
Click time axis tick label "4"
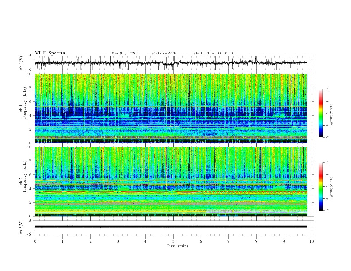click(145, 241)
